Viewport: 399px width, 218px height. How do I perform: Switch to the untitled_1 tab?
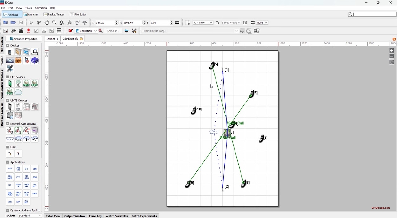pos(52,39)
